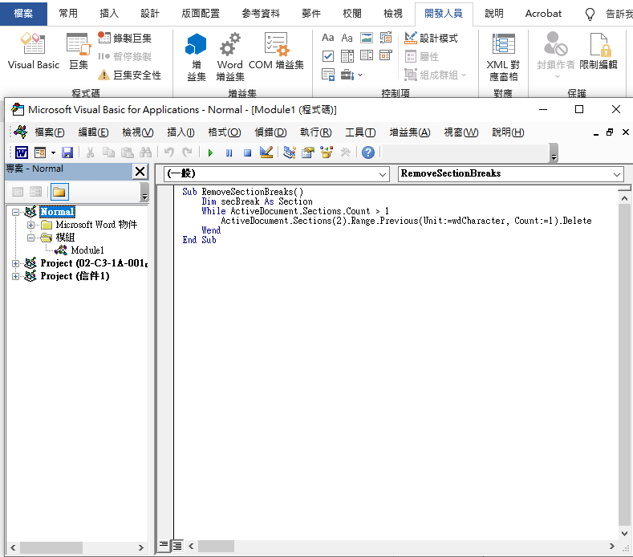Switch to the 常用 ribbon tab
The width and height of the screenshot is (633, 557).
coord(68,14)
